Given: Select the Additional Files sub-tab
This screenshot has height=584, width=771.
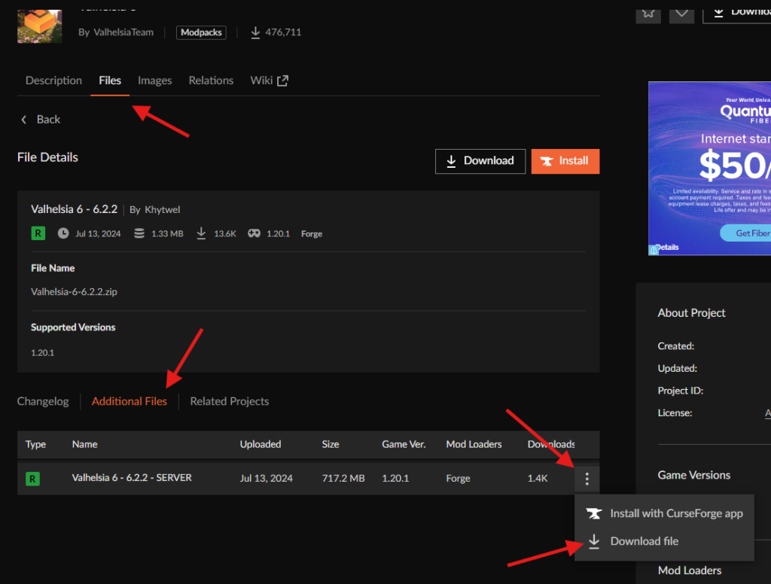Looking at the screenshot, I should (130, 402).
